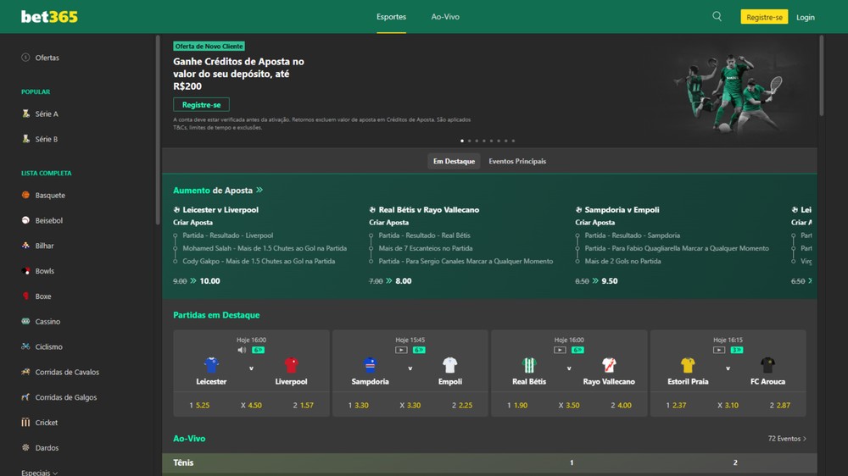Screen dimensions: 848x476
Task: Click the Rayo Vallecano shirt icon
Action: click(x=609, y=365)
